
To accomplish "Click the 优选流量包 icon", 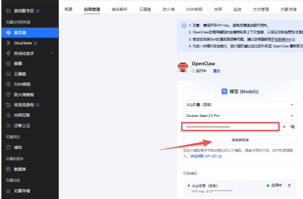I will click(8, 105).
